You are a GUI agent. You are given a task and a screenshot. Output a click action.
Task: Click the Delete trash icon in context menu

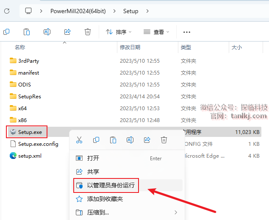pos(164,140)
